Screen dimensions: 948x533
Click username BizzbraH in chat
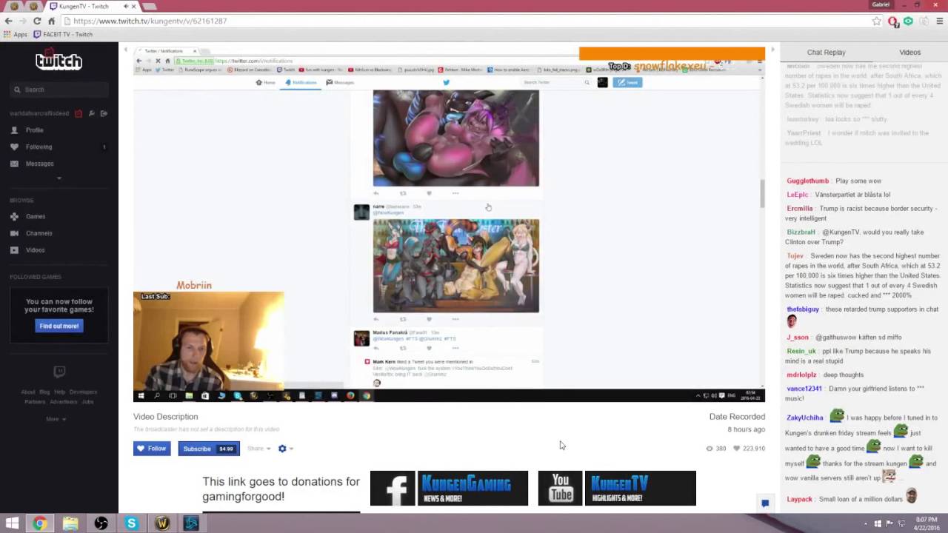coord(801,232)
